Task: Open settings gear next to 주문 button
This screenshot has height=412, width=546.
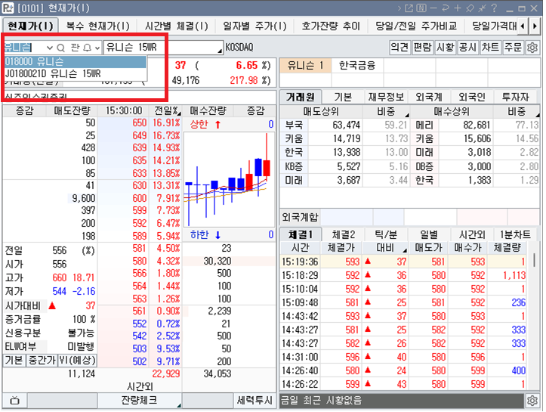Action: 532,47
